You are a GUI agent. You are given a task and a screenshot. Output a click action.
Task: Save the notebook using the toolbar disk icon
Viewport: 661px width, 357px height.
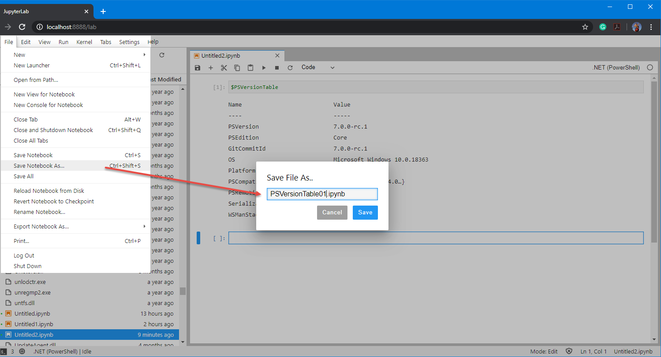tap(198, 68)
